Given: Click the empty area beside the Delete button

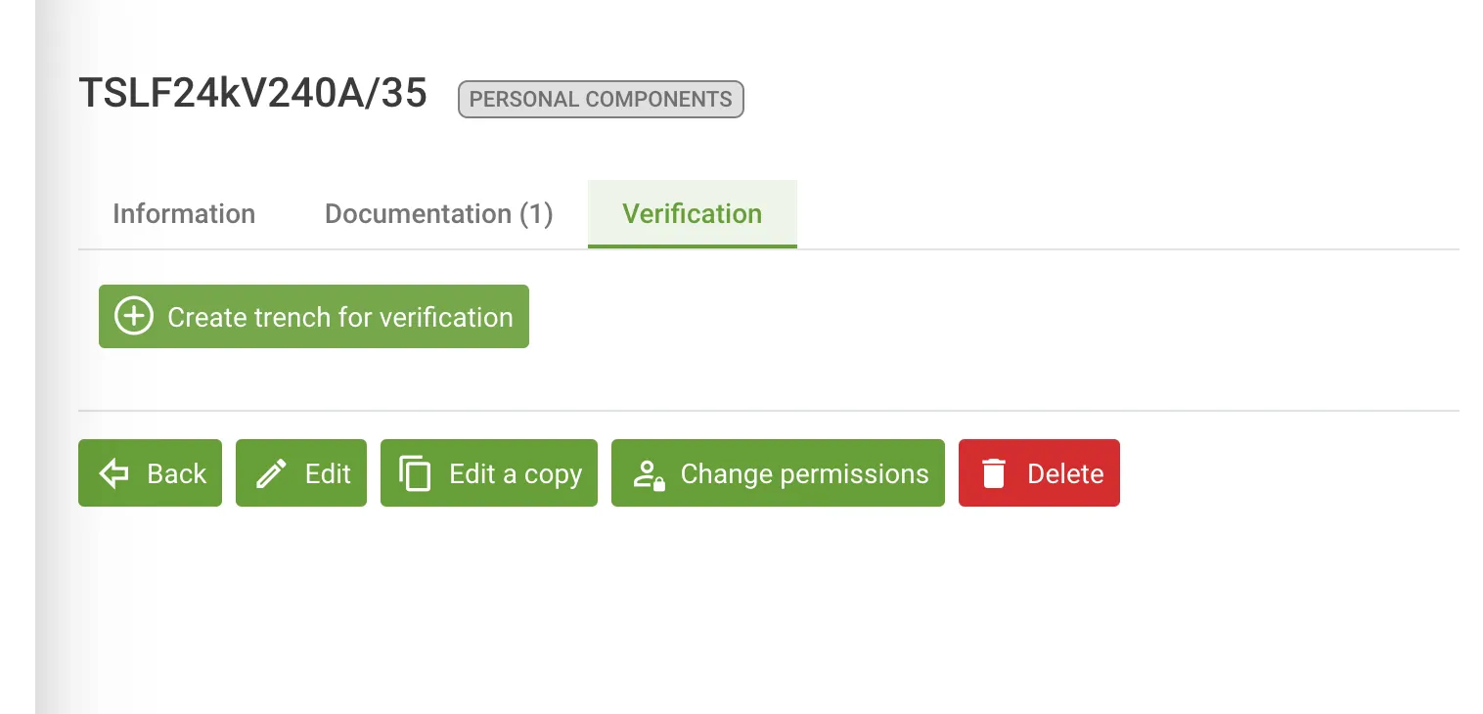Looking at the screenshot, I should 1272,472.
